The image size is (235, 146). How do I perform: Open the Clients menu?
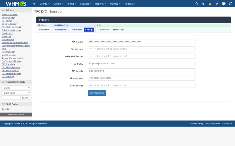coord(44,4)
